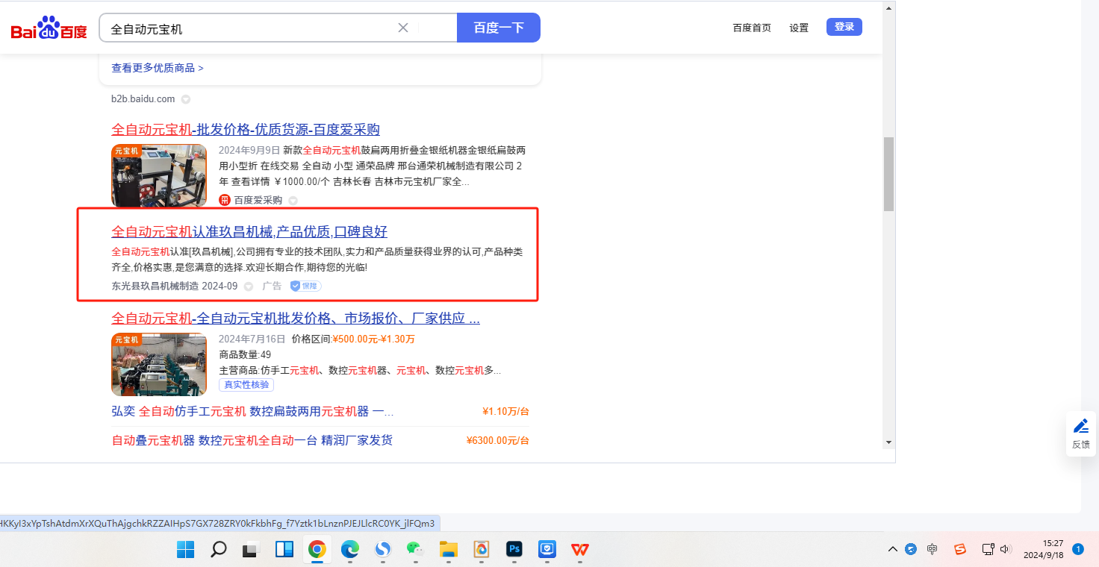Open Microsoft Edge from the taskbar

coord(349,550)
